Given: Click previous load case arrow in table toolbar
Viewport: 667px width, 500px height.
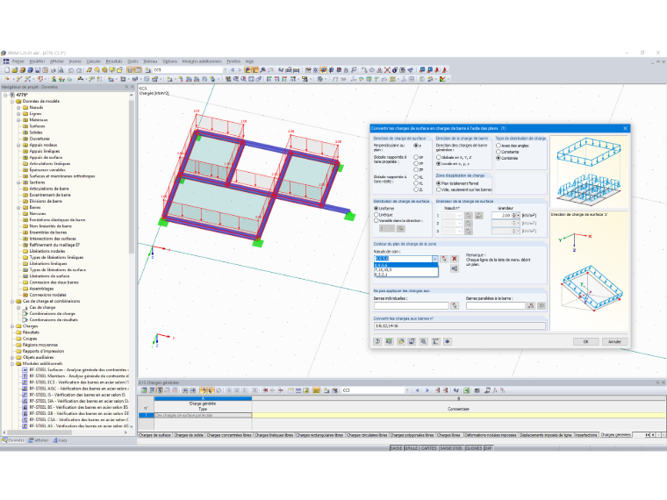Looking at the screenshot, I should [417, 390].
